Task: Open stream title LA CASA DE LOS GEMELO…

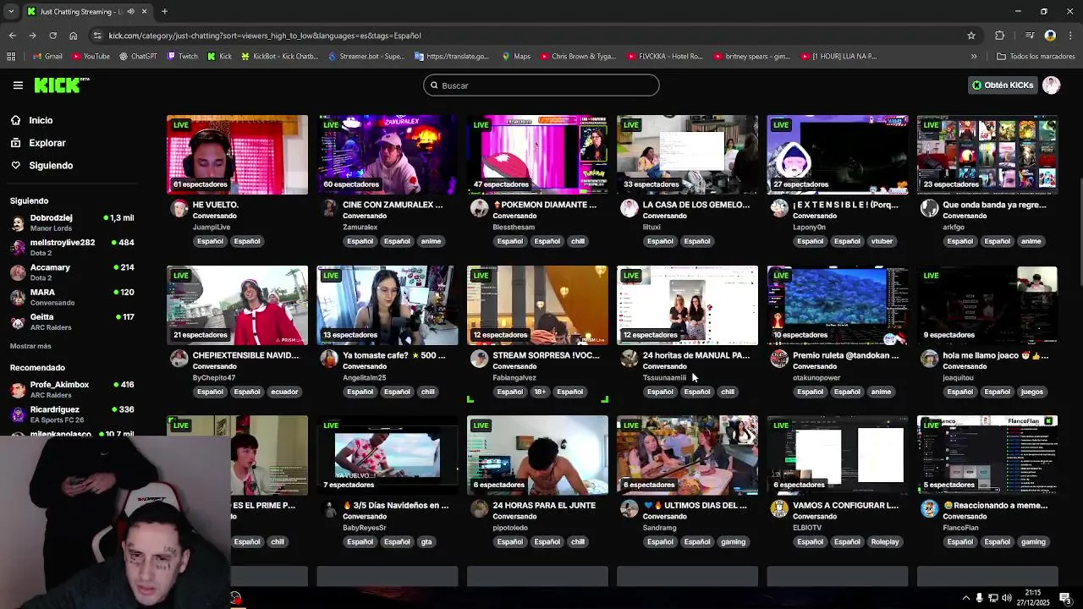Action: coord(695,205)
